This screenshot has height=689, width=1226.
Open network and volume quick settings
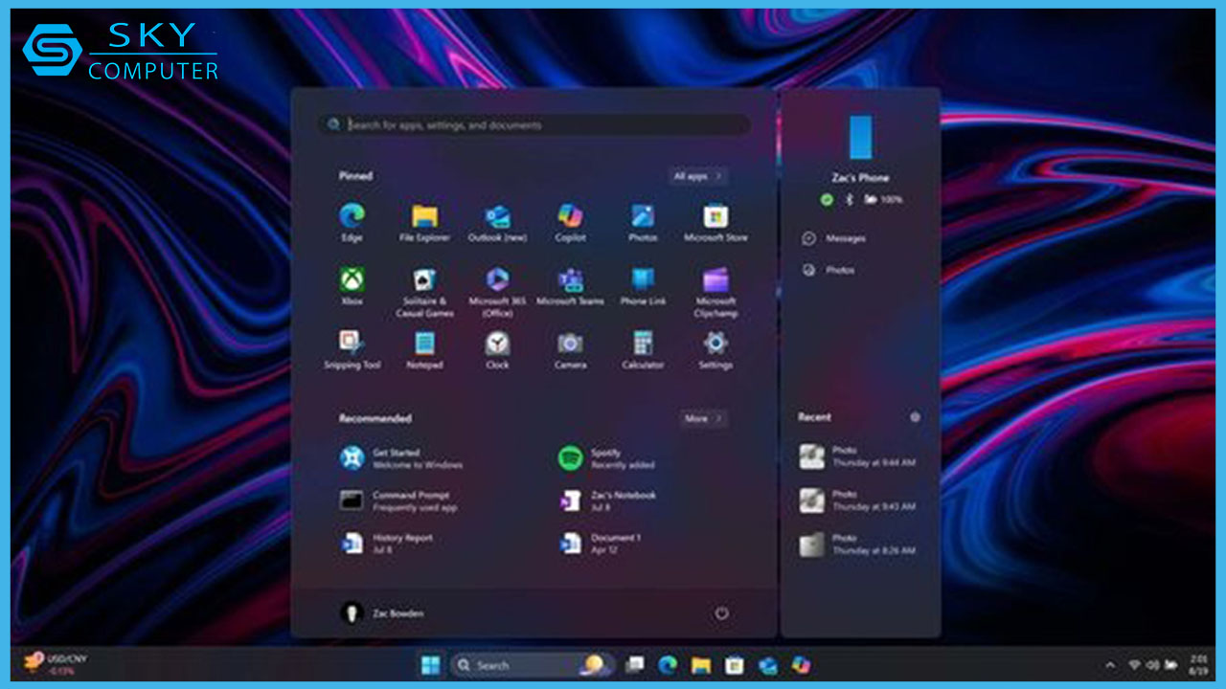pyautogui.click(x=1152, y=665)
